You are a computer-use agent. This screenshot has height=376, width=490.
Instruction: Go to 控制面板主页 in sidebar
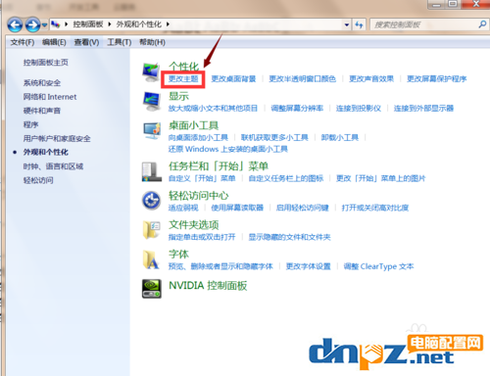[x=46, y=63]
